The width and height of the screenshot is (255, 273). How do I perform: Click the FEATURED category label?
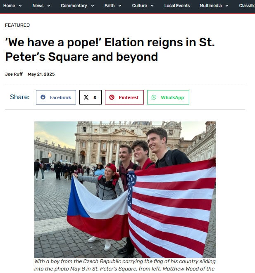click(x=17, y=25)
